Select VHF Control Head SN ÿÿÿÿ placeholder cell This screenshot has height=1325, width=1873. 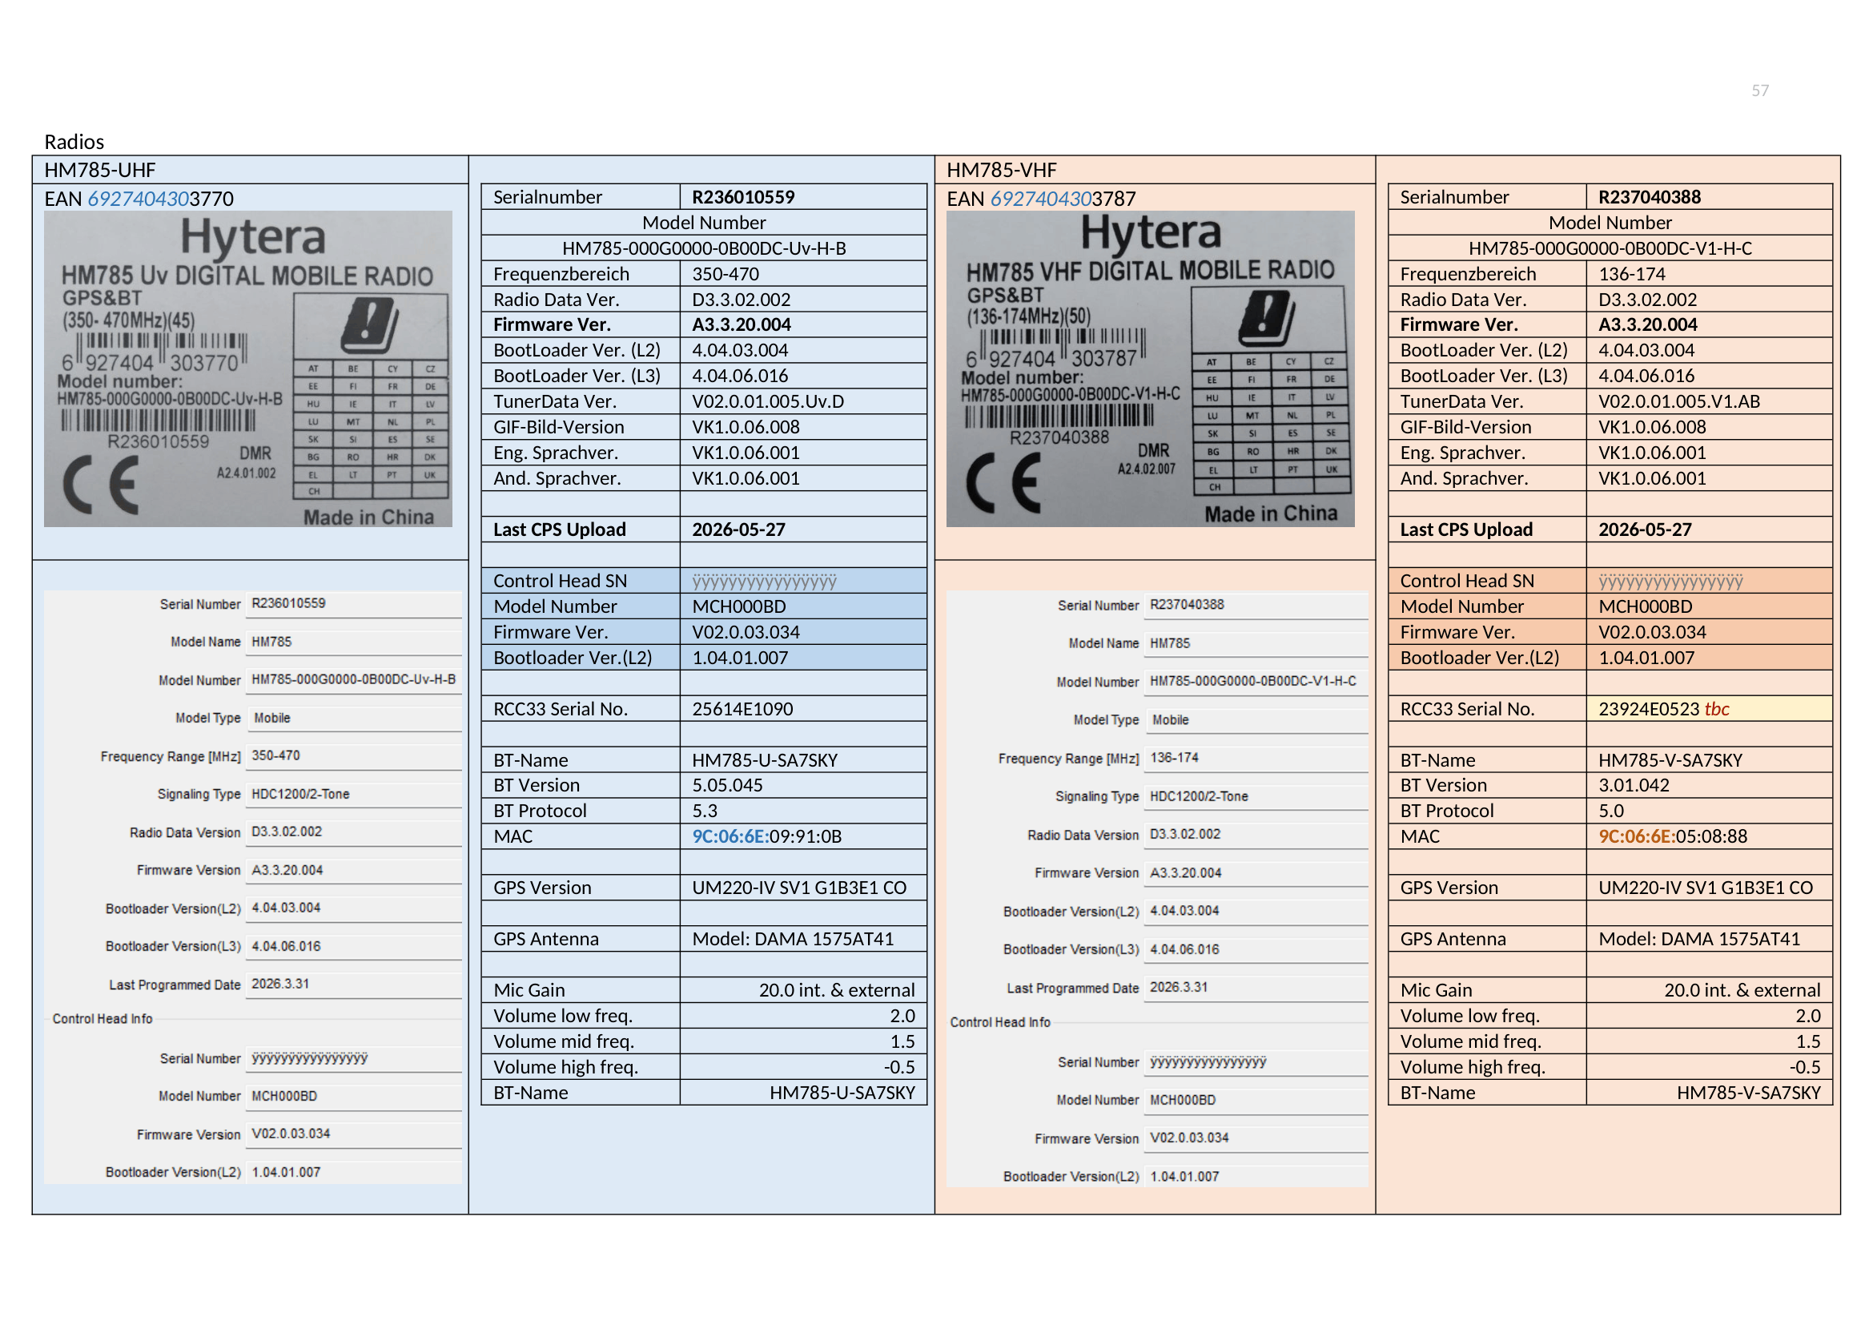tap(1709, 581)
